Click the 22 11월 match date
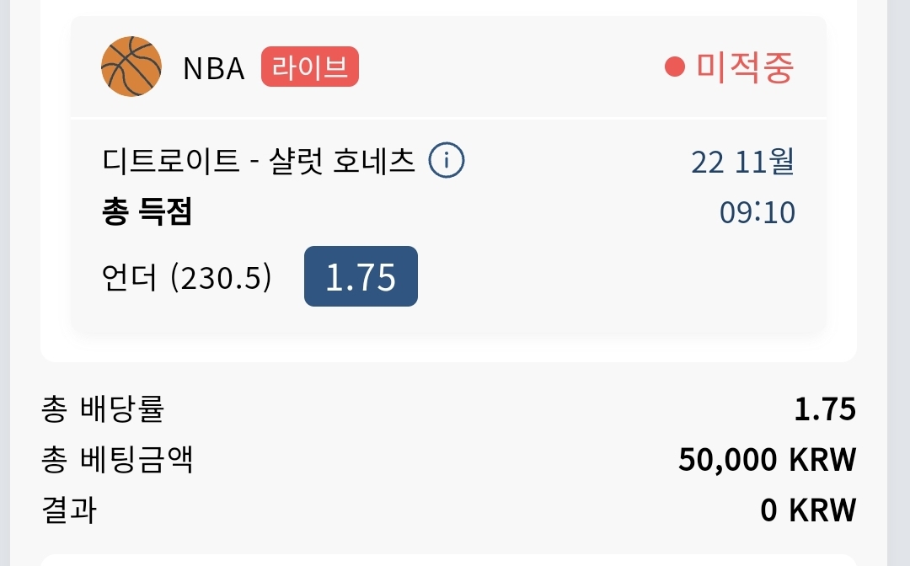Screen dimensions: 910x566 click(742, 161)
